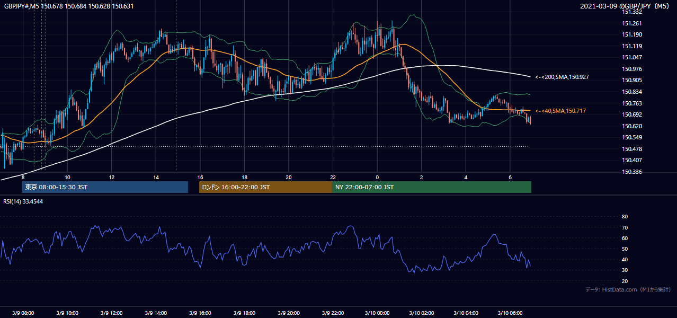Click the bottom date label '3/9 16:00'
The image size is (677, 318).
[200, 313]
